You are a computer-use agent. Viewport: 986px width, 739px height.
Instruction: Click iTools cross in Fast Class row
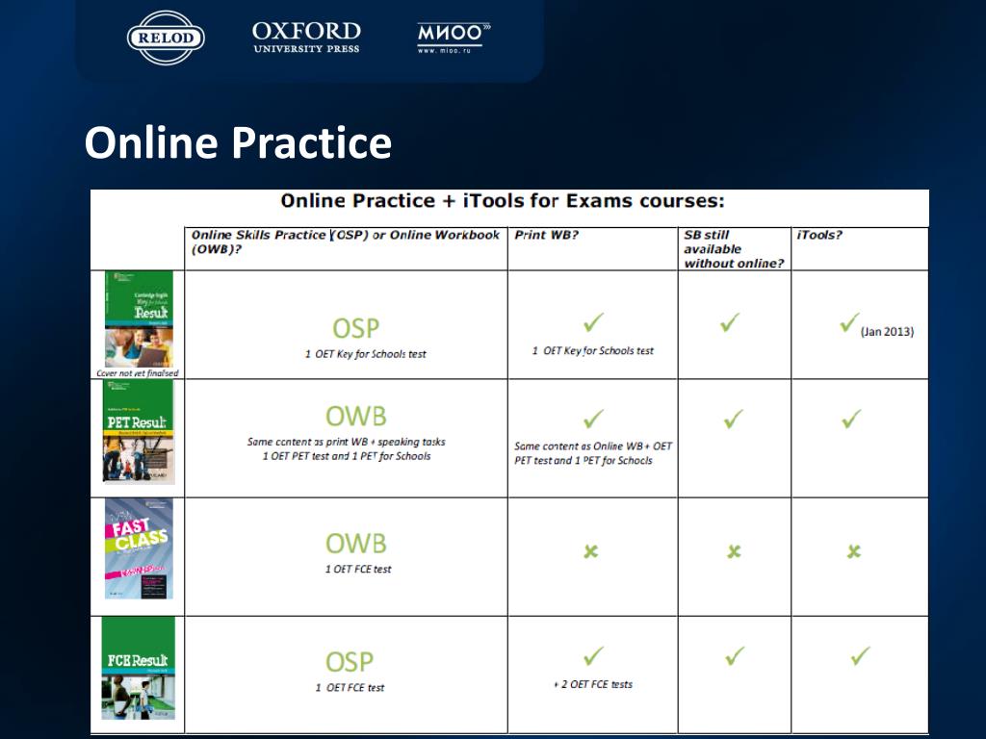pyautogui.click(x=853, y=551)
